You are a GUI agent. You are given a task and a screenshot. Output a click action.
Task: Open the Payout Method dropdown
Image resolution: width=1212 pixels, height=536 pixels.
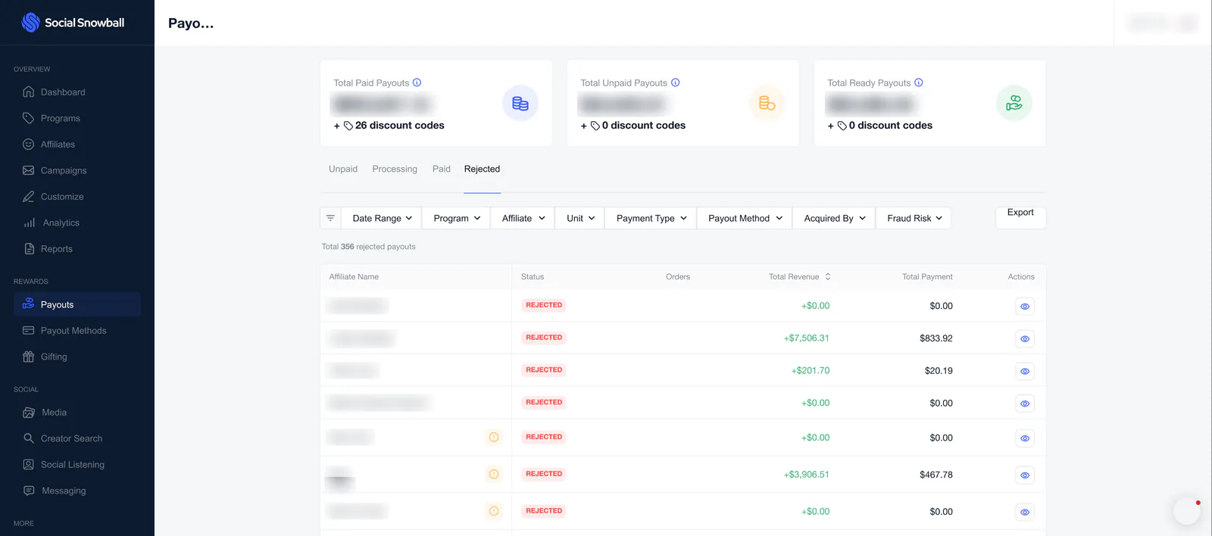(x=745, y=218)
